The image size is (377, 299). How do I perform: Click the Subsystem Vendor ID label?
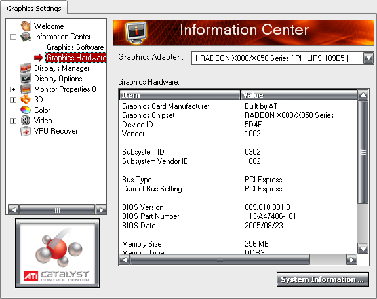click(x=155, y=161)
